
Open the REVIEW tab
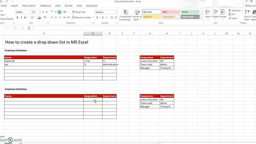pyautogui.click(x=68, y=6)
